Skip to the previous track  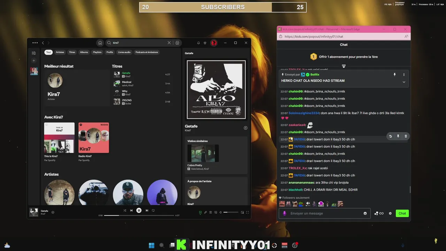coord(131,211)
